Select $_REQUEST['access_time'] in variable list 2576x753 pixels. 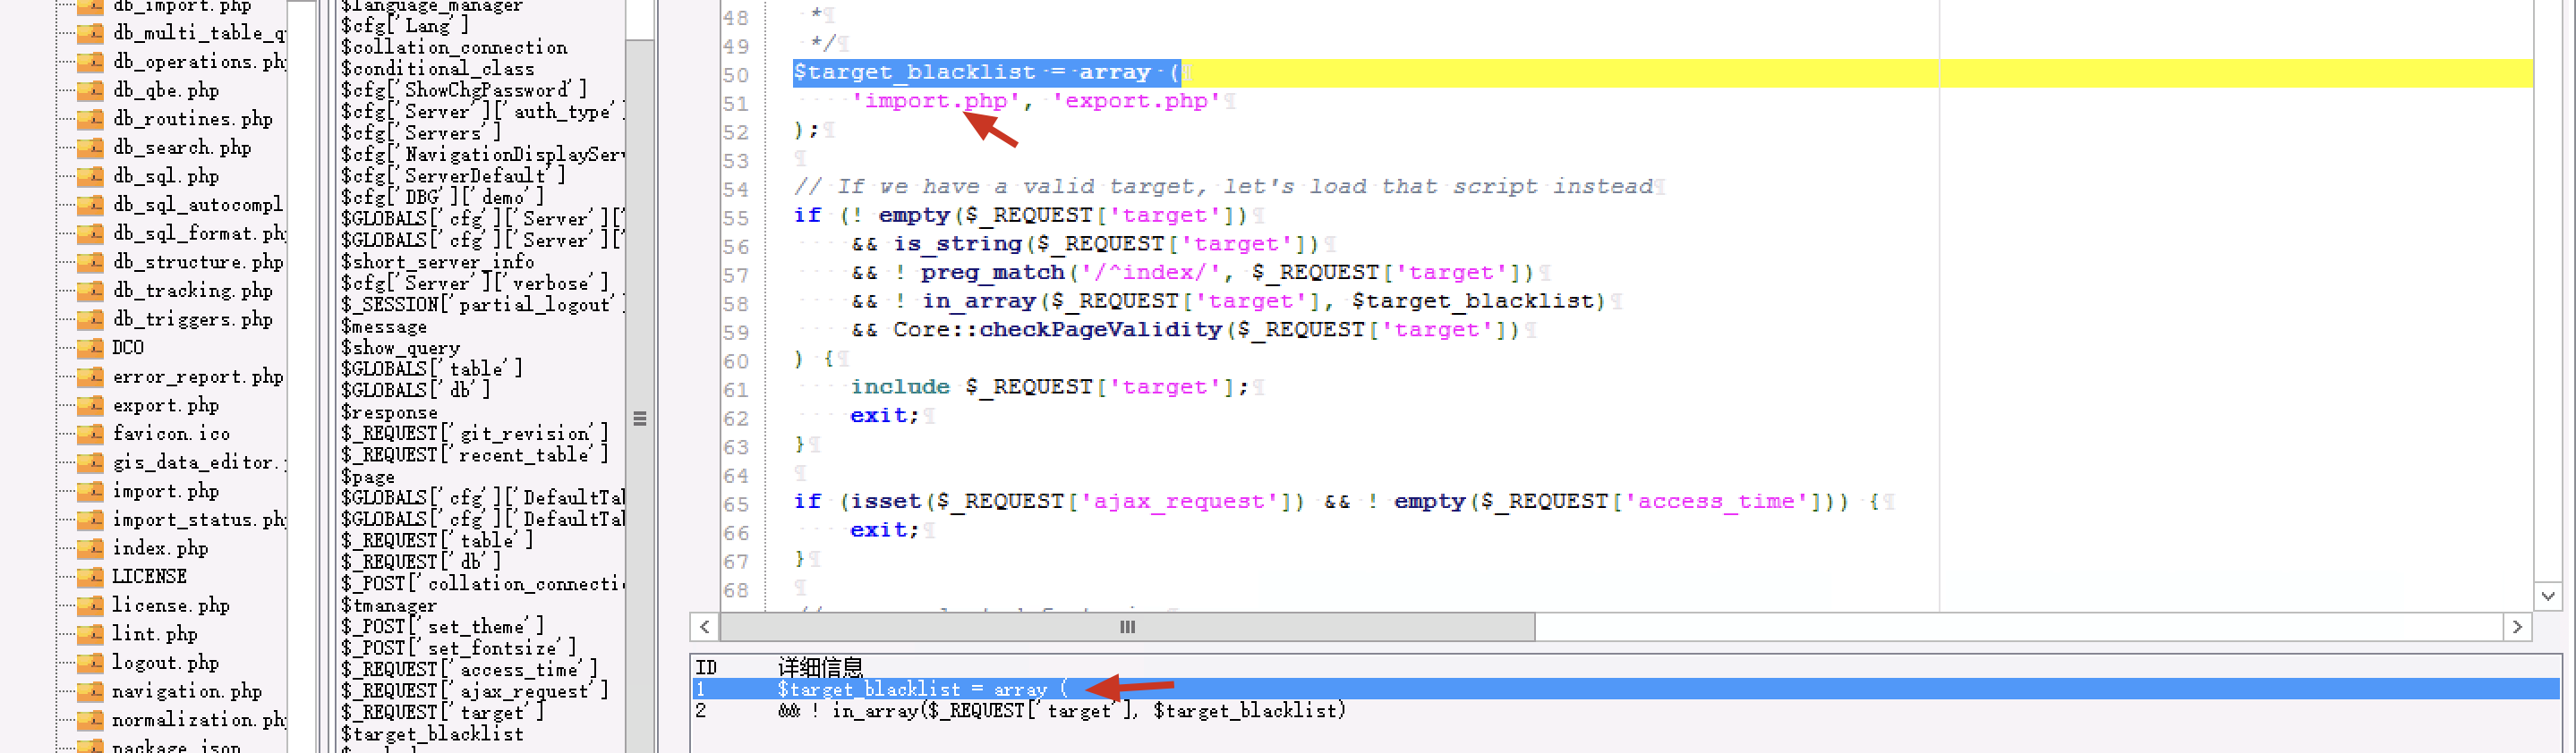point(469,670)
